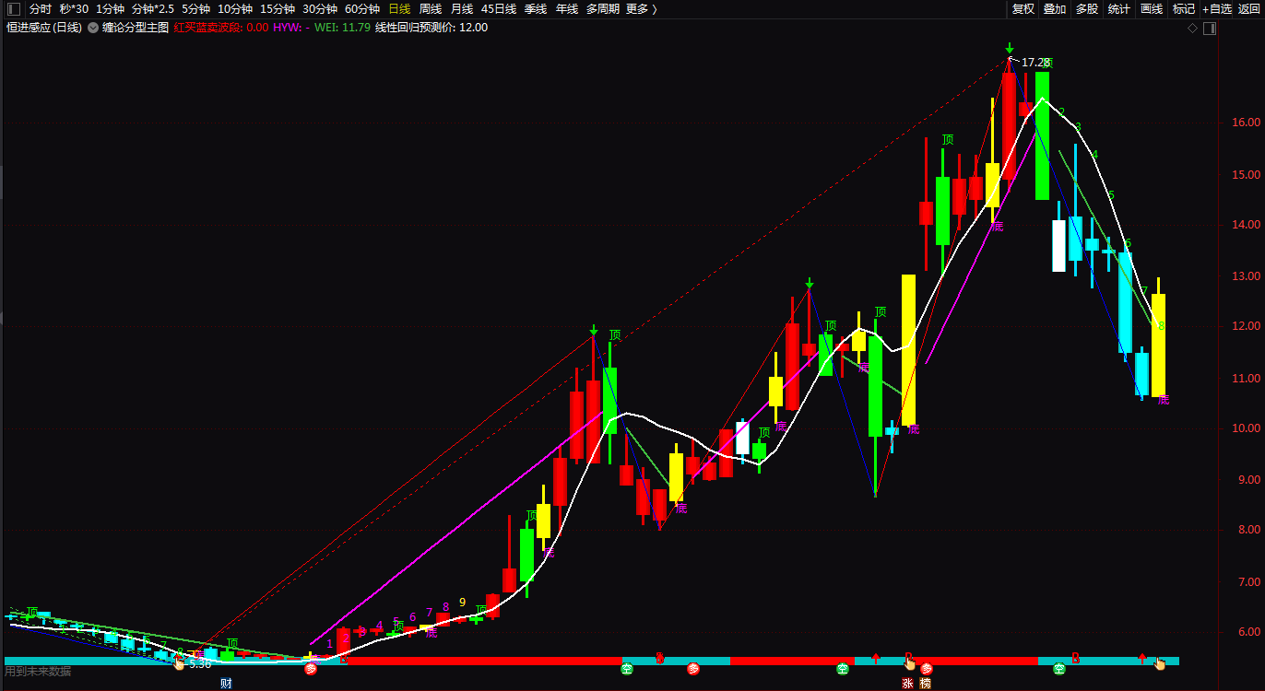Click the 6.00 price axis label
This screenshot has width=1265, height=691.
(x=1248, y=633)
